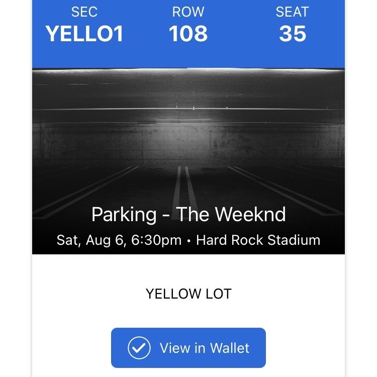
Task: Tap the bullet separator before Hard Rock
Action: 189,240
